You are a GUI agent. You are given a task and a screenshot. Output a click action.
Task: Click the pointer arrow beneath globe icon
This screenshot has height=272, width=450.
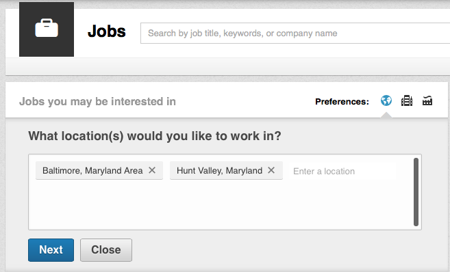[x=386, y=115]
